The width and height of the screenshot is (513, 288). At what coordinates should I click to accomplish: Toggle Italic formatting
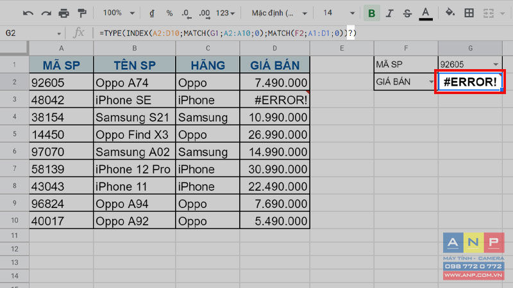click(389, 13)
